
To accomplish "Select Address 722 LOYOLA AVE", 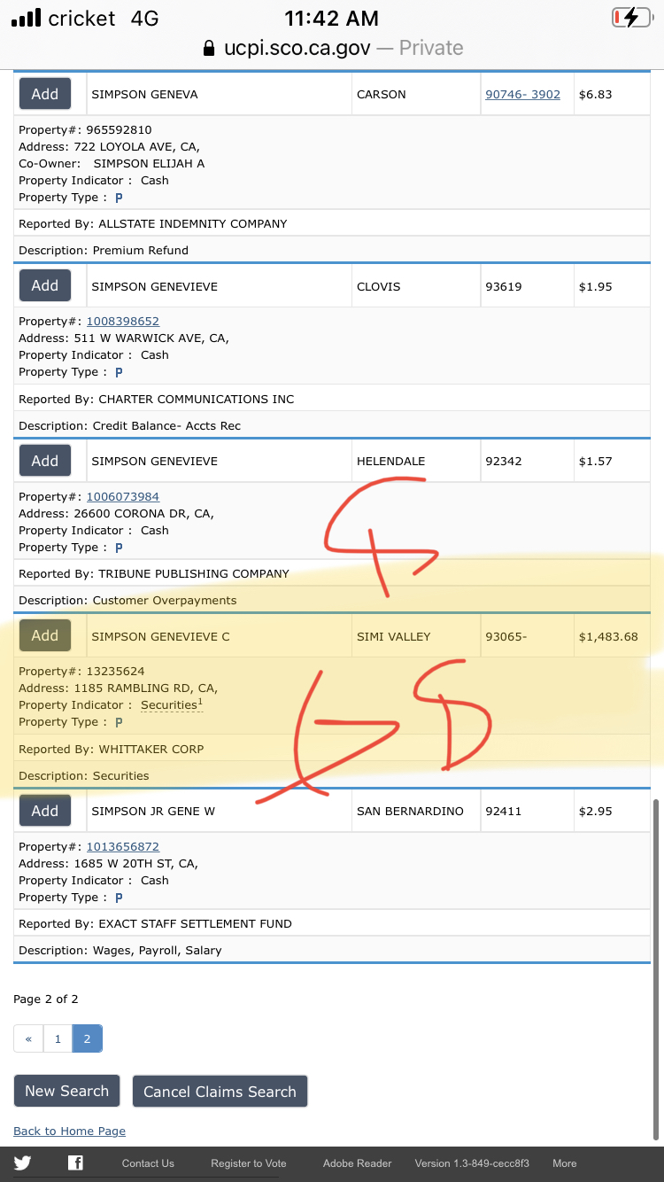I will point(110,146).
